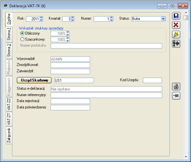Increase the Obliczony percentage
191x162 pixels.
[x=68, y=32]
